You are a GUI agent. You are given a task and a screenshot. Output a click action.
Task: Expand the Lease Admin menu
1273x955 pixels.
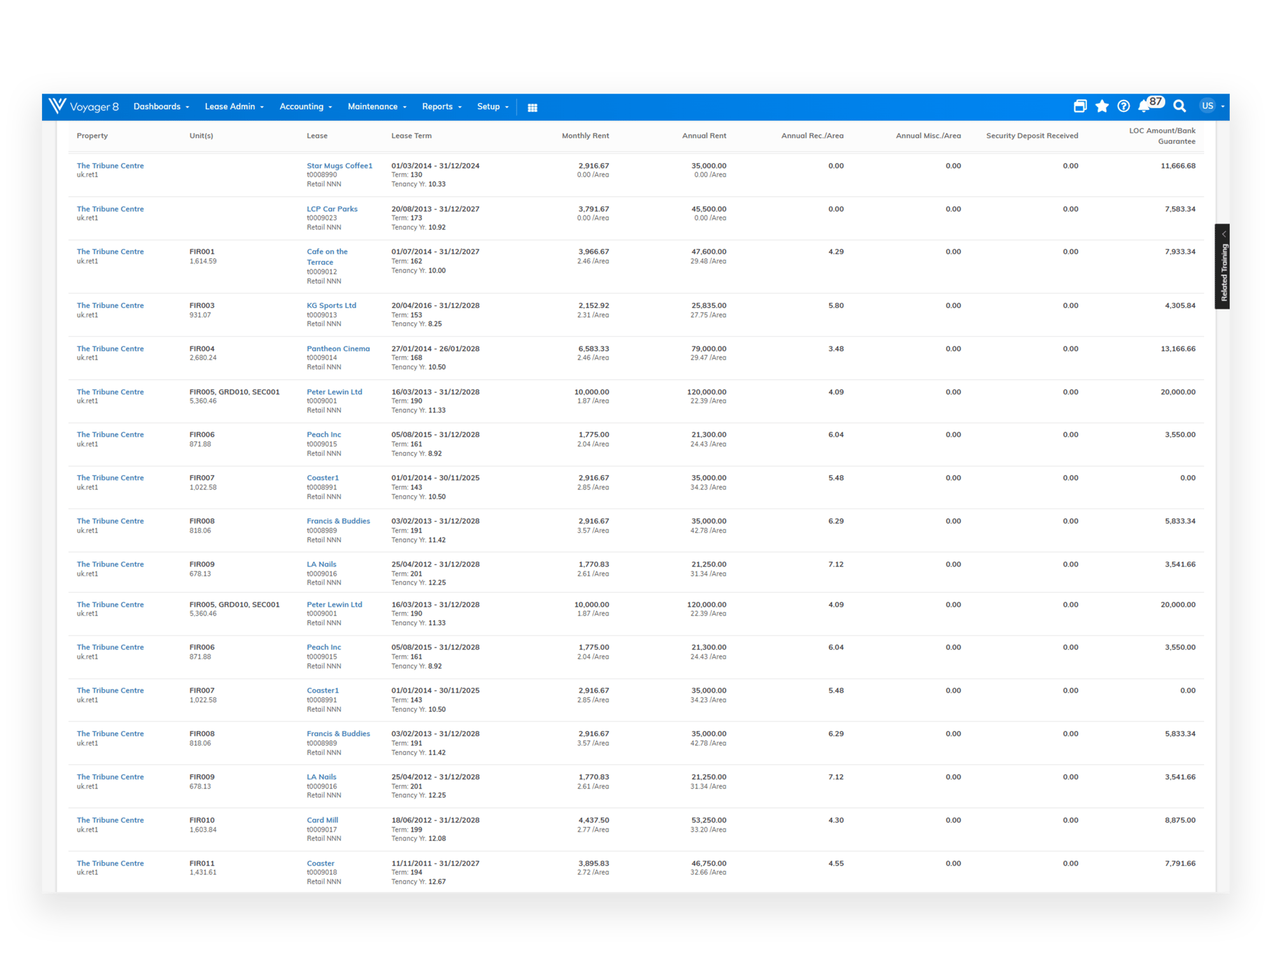(x=234, y=107)
